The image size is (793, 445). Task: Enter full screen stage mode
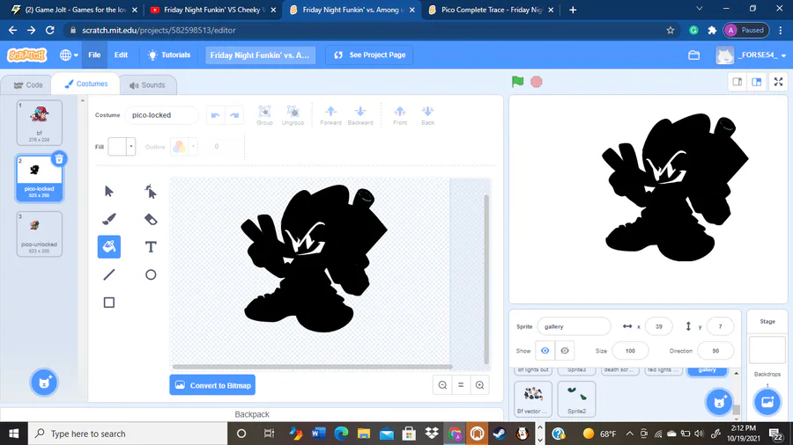(778, 82)
